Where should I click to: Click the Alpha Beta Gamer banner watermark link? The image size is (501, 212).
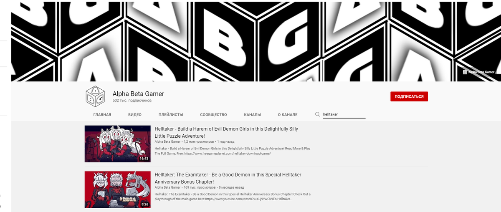[478, 72]
